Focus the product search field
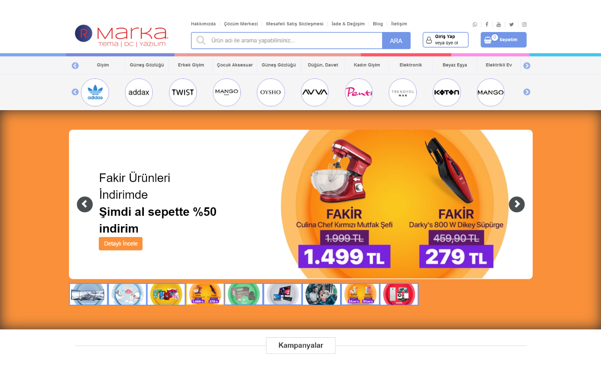601x375 pixels. click(x=287, y=40)
